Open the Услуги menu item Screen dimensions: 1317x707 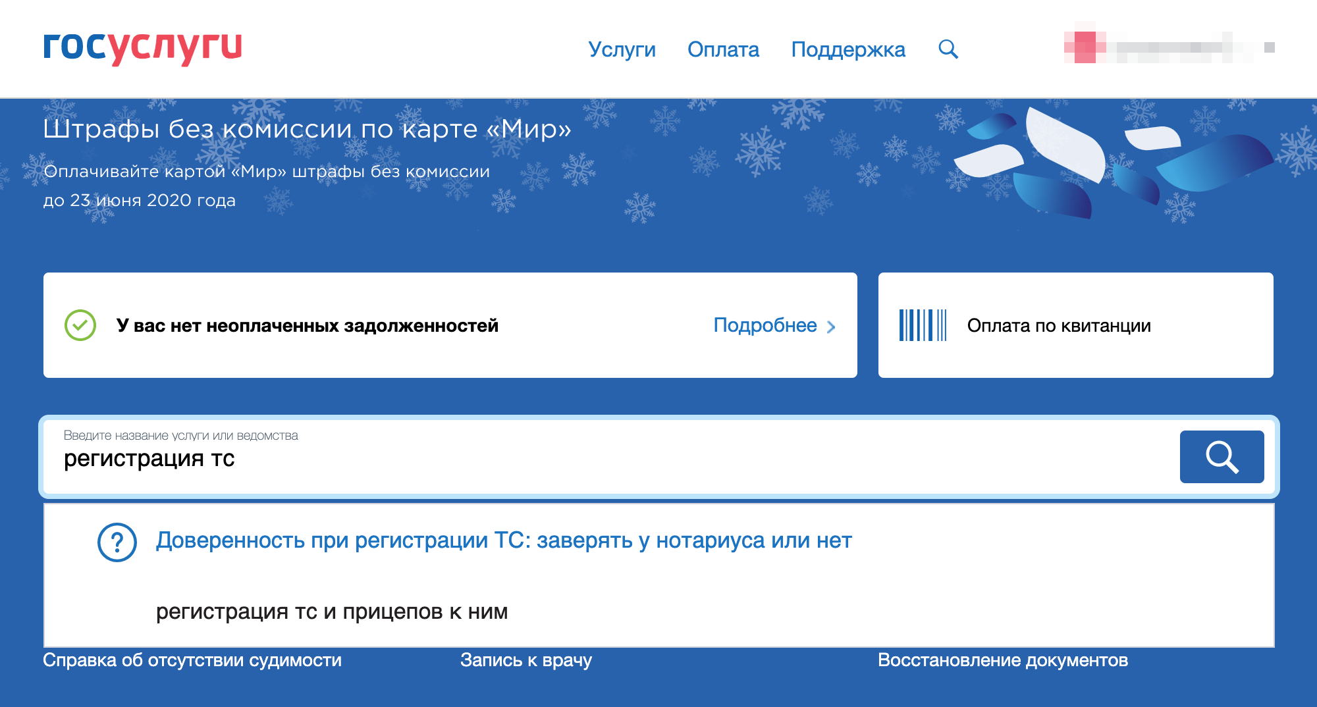[x=622, y=49]
